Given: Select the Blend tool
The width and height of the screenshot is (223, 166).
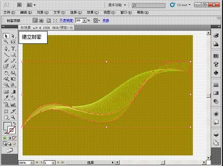Looking at the screenshot, I should (x=13, y=97).
